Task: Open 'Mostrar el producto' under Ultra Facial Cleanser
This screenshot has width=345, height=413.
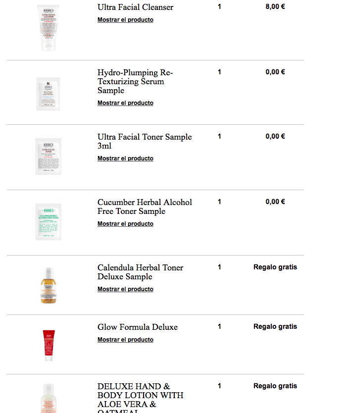Action: (x=125, y=20)
